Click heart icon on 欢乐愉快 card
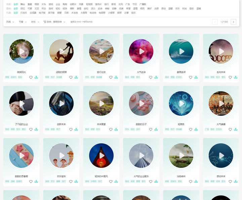 [x=71, y=182]
